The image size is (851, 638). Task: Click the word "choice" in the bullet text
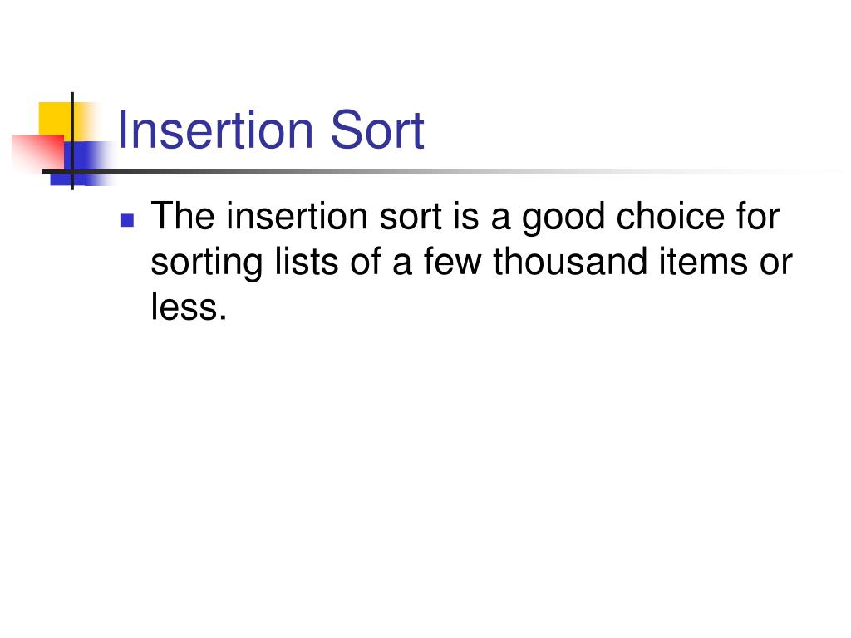click(671, 217)
